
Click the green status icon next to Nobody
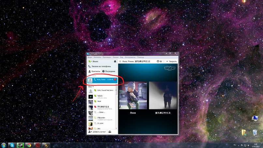[95, 96]
